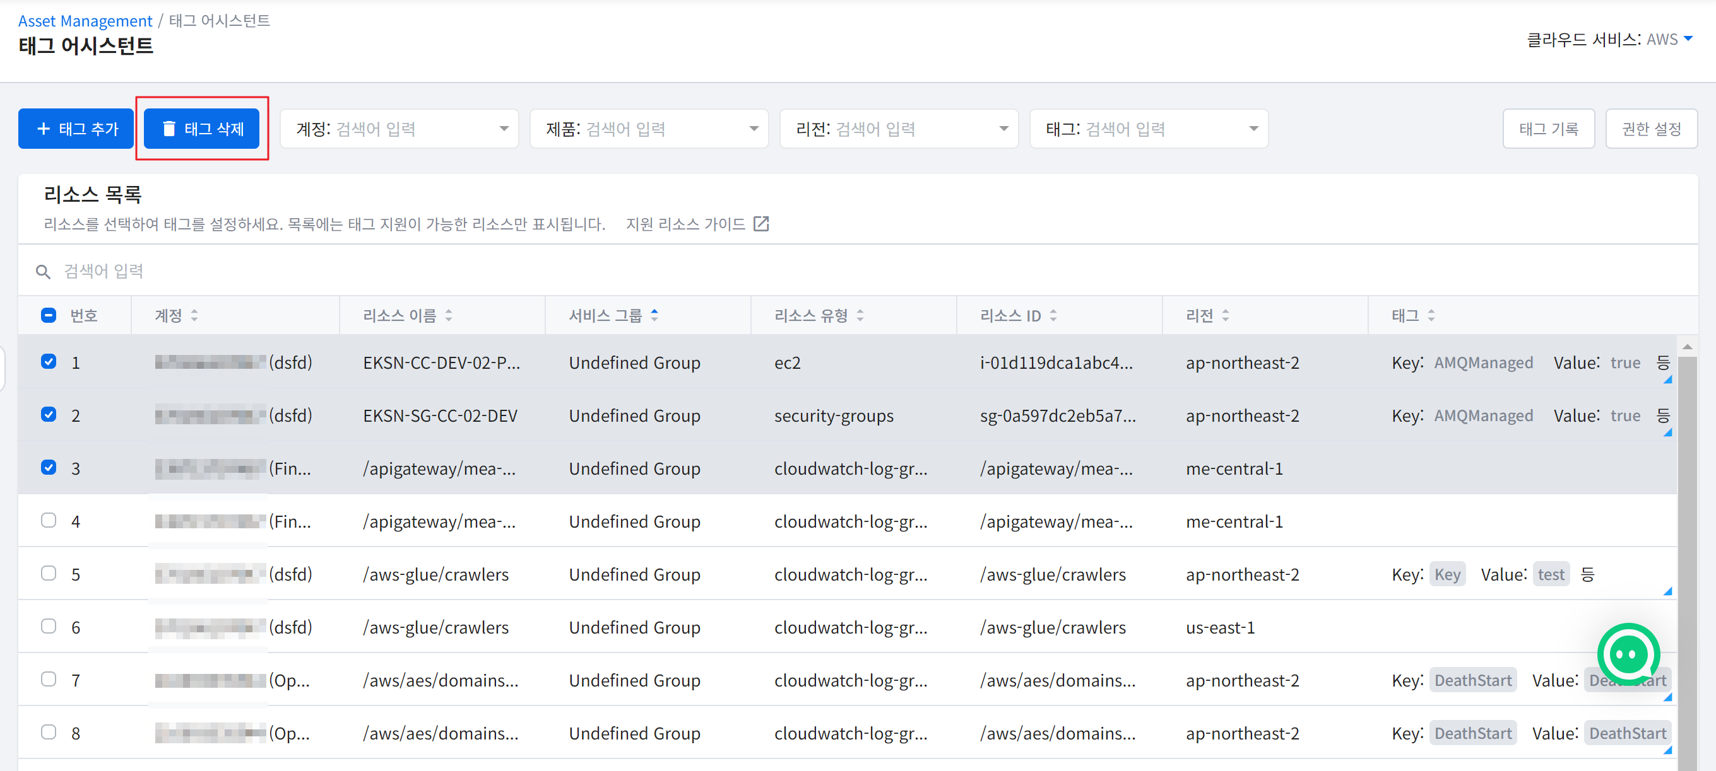Open the external link icon beside 지원 리소스 가이드
This screenshot has width=1716, height=771.
click(x=760, y=224)
